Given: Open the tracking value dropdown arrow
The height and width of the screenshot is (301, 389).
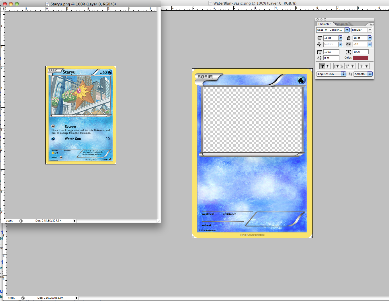Looking at the screenshot, I should click(370, 44).
